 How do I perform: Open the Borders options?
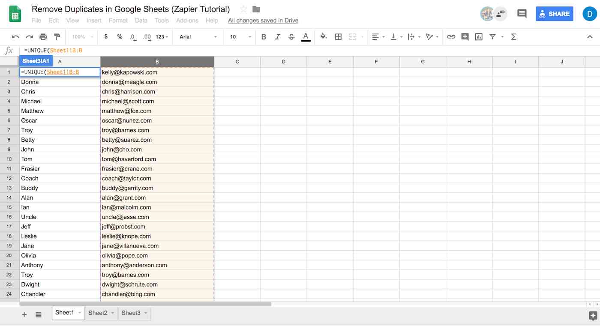338,37
